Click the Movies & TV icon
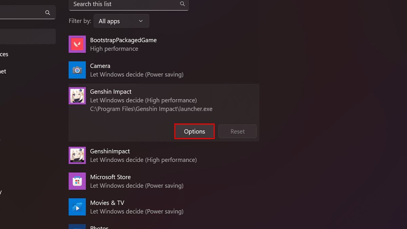Image resolution: width=407 pixels, height=229 pixels. pyautogui.click(x=77, y=207)
